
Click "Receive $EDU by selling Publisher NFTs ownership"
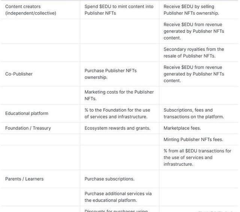click(x=191, y=10)
